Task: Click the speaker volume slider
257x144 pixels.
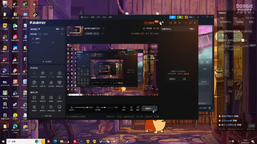Action: 107,108
